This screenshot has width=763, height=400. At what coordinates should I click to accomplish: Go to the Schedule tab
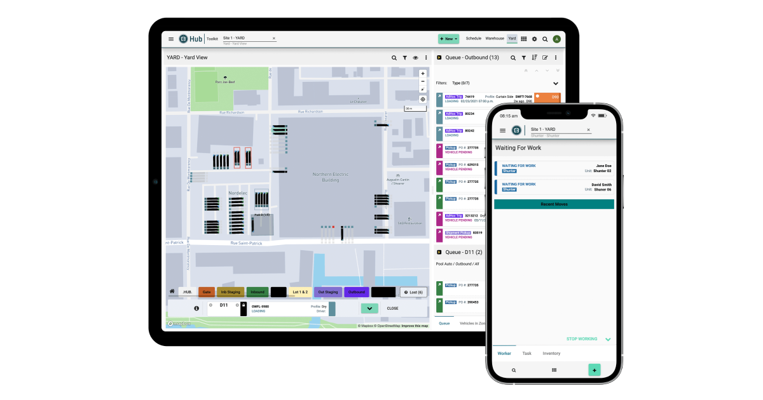click(474, 39)
